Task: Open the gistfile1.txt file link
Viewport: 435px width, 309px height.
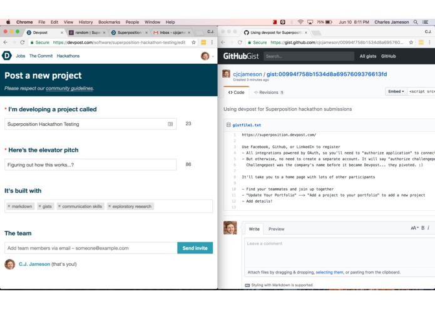Action: point(247,125)
